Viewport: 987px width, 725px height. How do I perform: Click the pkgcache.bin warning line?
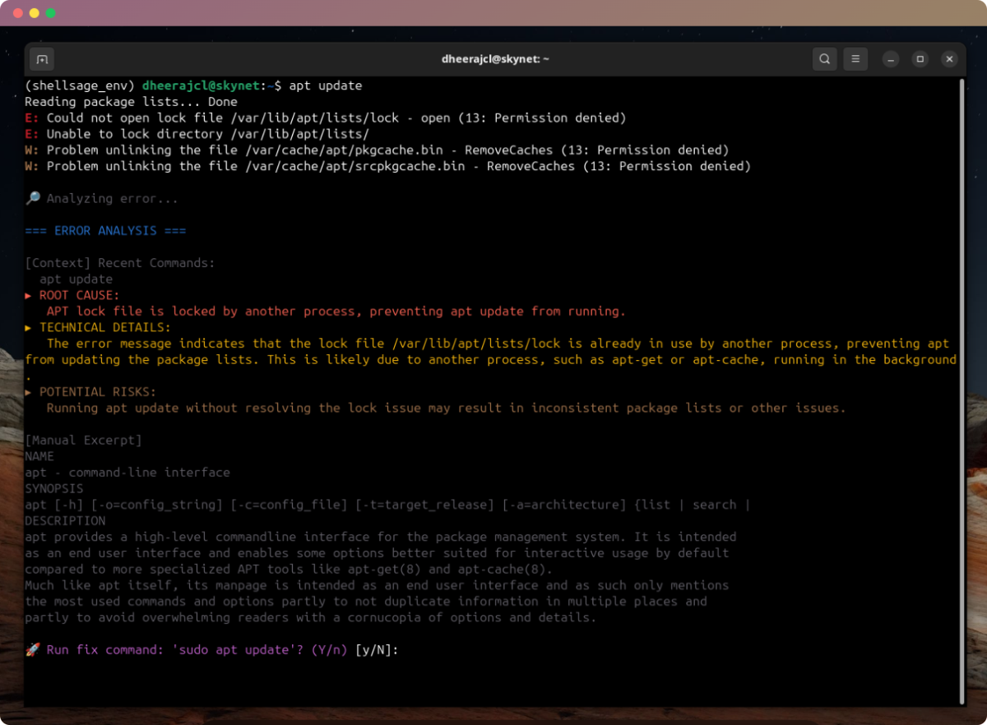(x=377, y=150)
